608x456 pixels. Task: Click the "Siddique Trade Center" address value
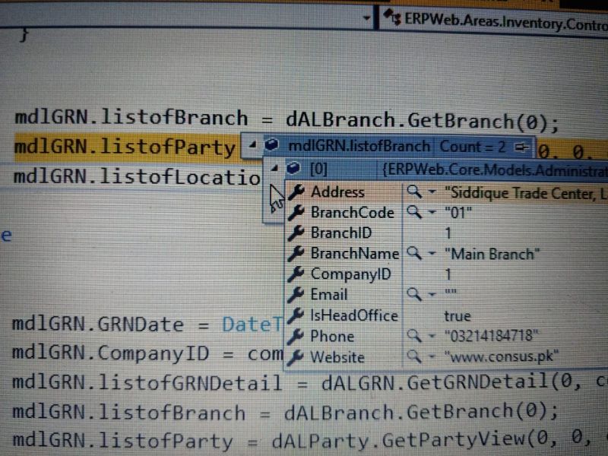[526, 193]
